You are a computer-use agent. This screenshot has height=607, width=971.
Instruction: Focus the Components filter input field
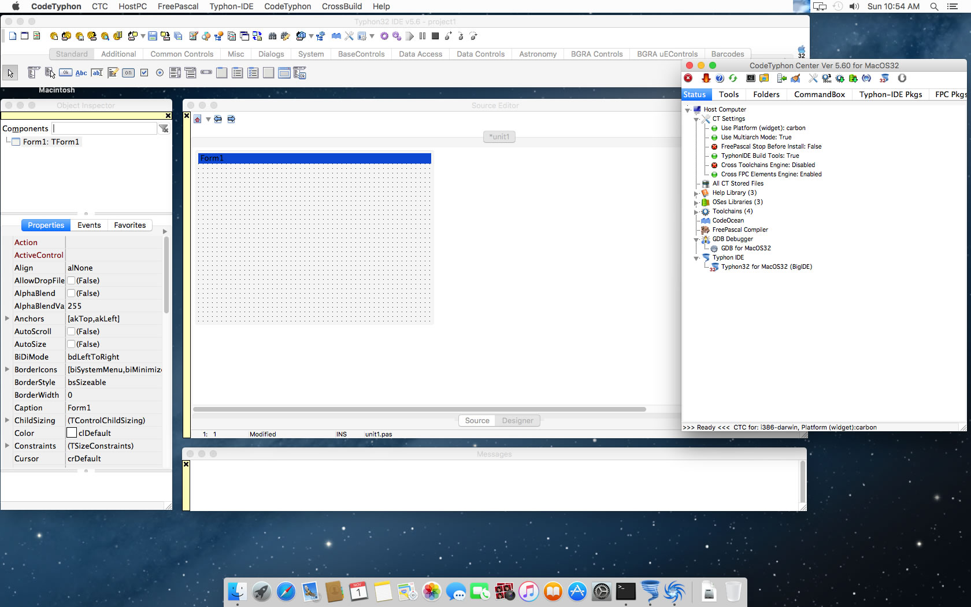tap(105, 128)
